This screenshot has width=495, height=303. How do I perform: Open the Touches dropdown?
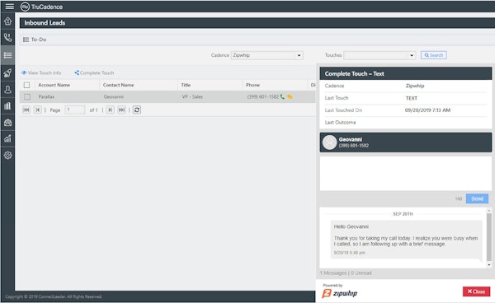(379, 55)
